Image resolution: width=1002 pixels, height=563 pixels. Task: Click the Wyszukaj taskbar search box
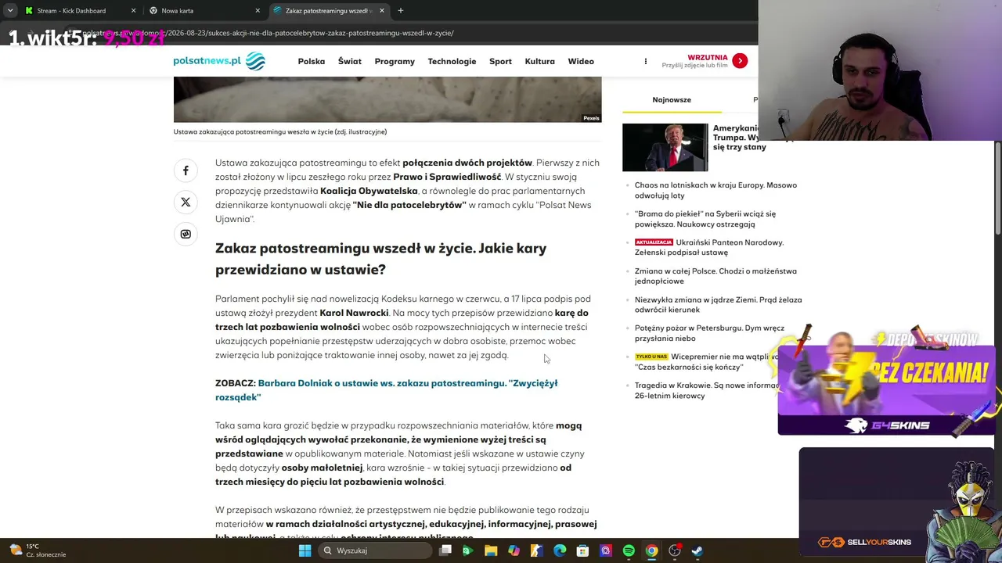point(374,550)
